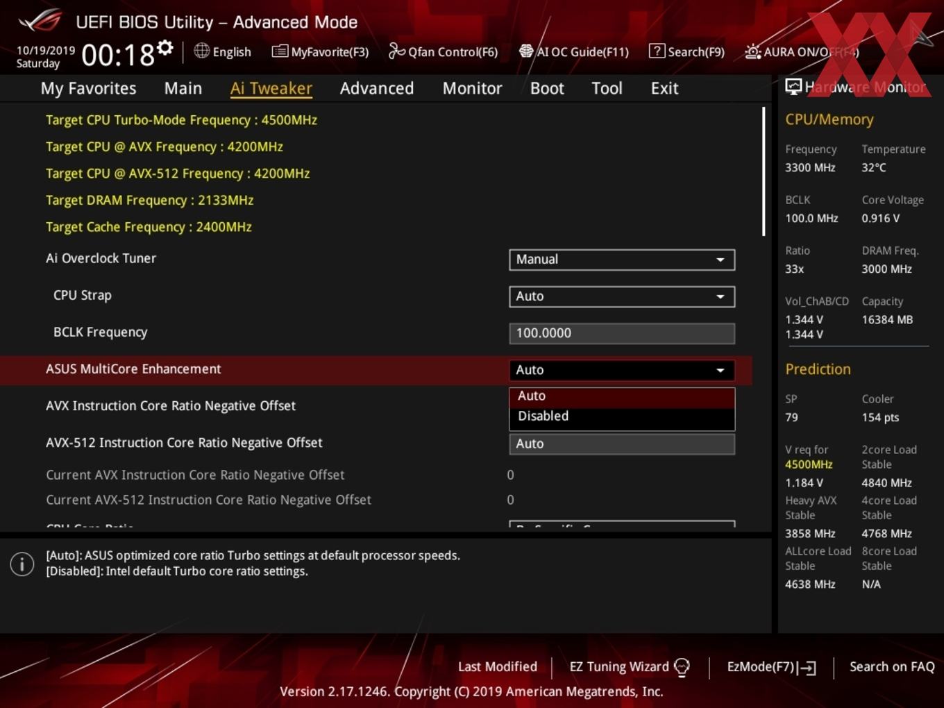
Task: Select AVX Instruction Core Ratio Negative Offset
Action: (171, 406)
